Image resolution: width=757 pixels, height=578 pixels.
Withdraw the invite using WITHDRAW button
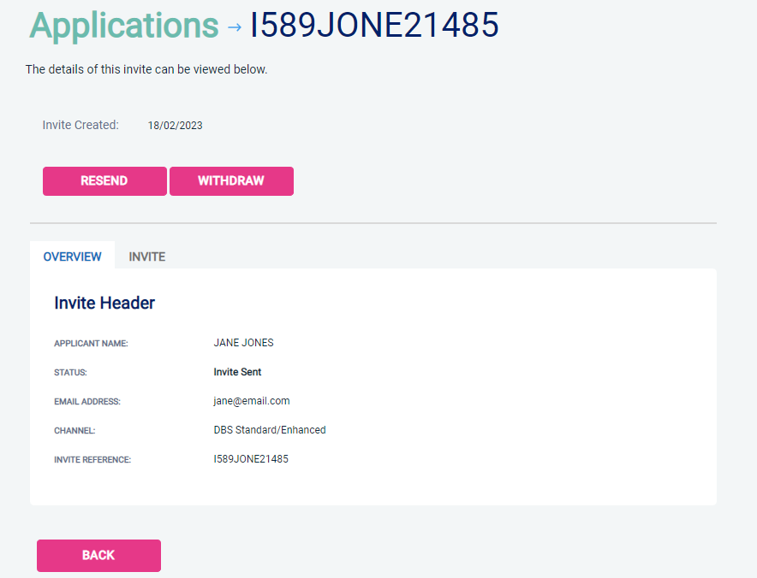click(x=231, y=181)
